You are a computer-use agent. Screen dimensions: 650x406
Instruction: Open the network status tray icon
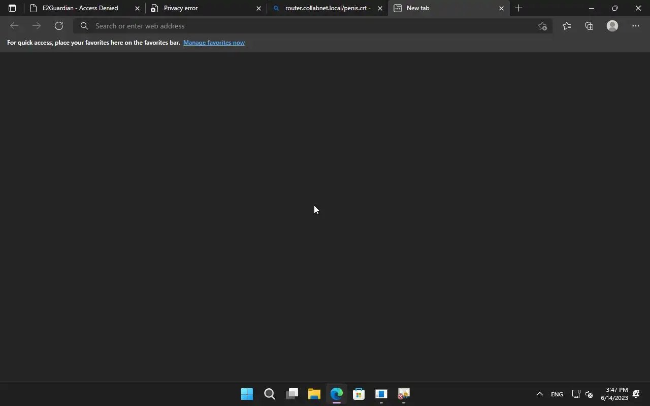[576, 394]
